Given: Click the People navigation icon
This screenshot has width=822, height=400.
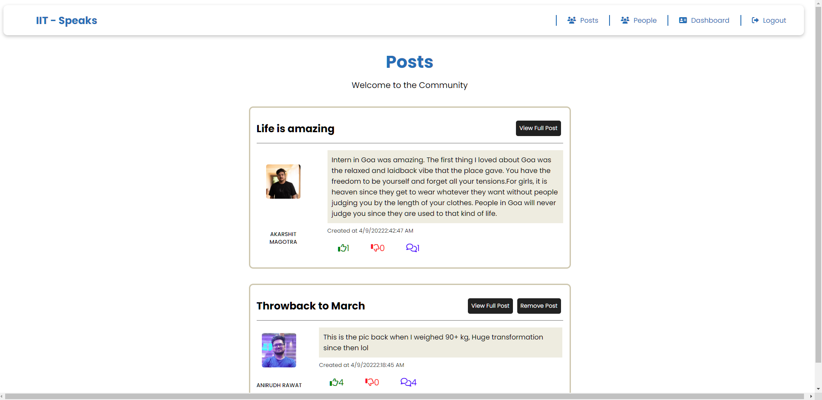Looking at the screenshot, I should click(625, 20).
